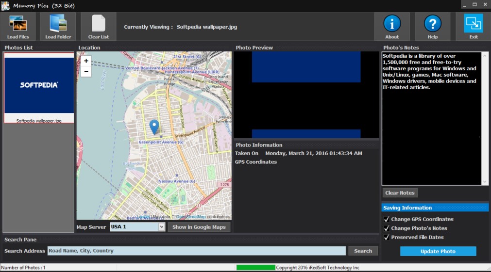Click the Search button
Screen dimensions: 491x272
pyautogui.click(x=363, y=251)
